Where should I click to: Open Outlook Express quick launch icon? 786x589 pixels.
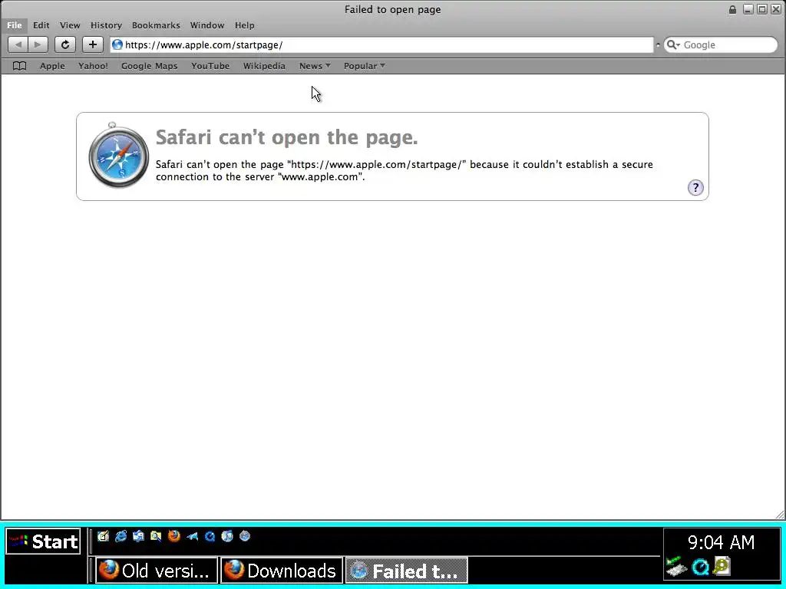(138, 536)
